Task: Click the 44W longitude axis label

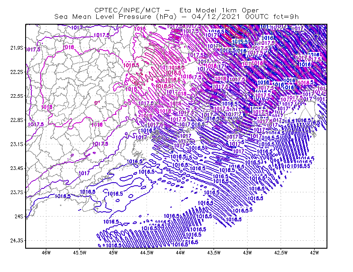Action: (180, 253)
